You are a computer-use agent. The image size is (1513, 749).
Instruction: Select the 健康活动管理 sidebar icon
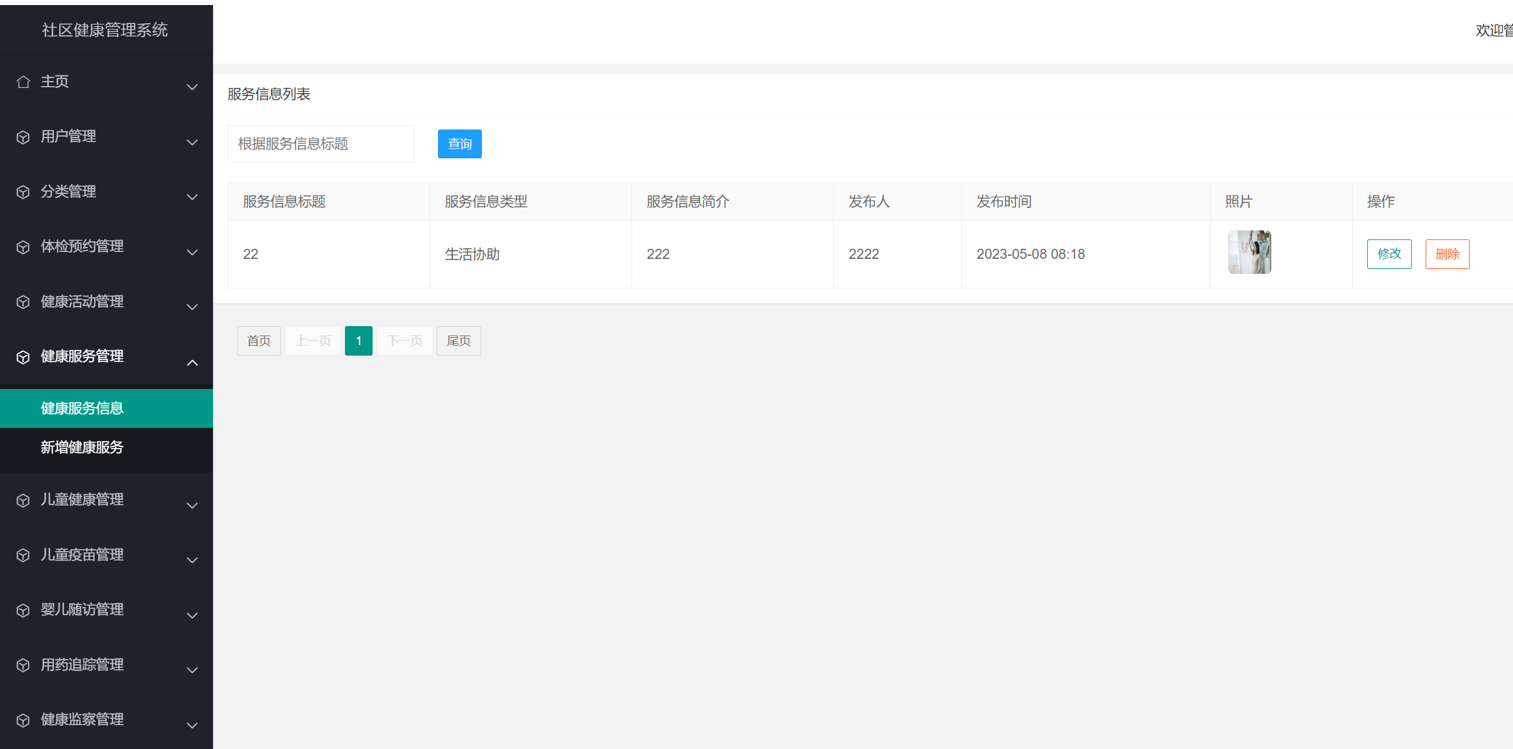(23, 302)
